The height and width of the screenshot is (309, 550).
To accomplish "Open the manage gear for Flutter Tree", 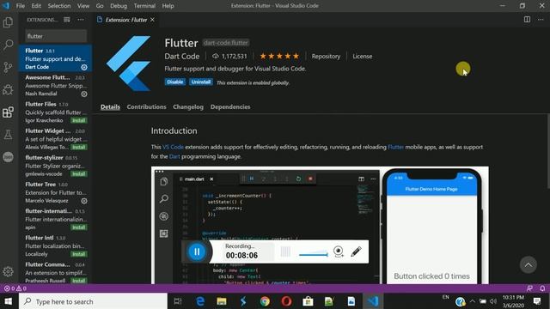I will click(84, 201).
